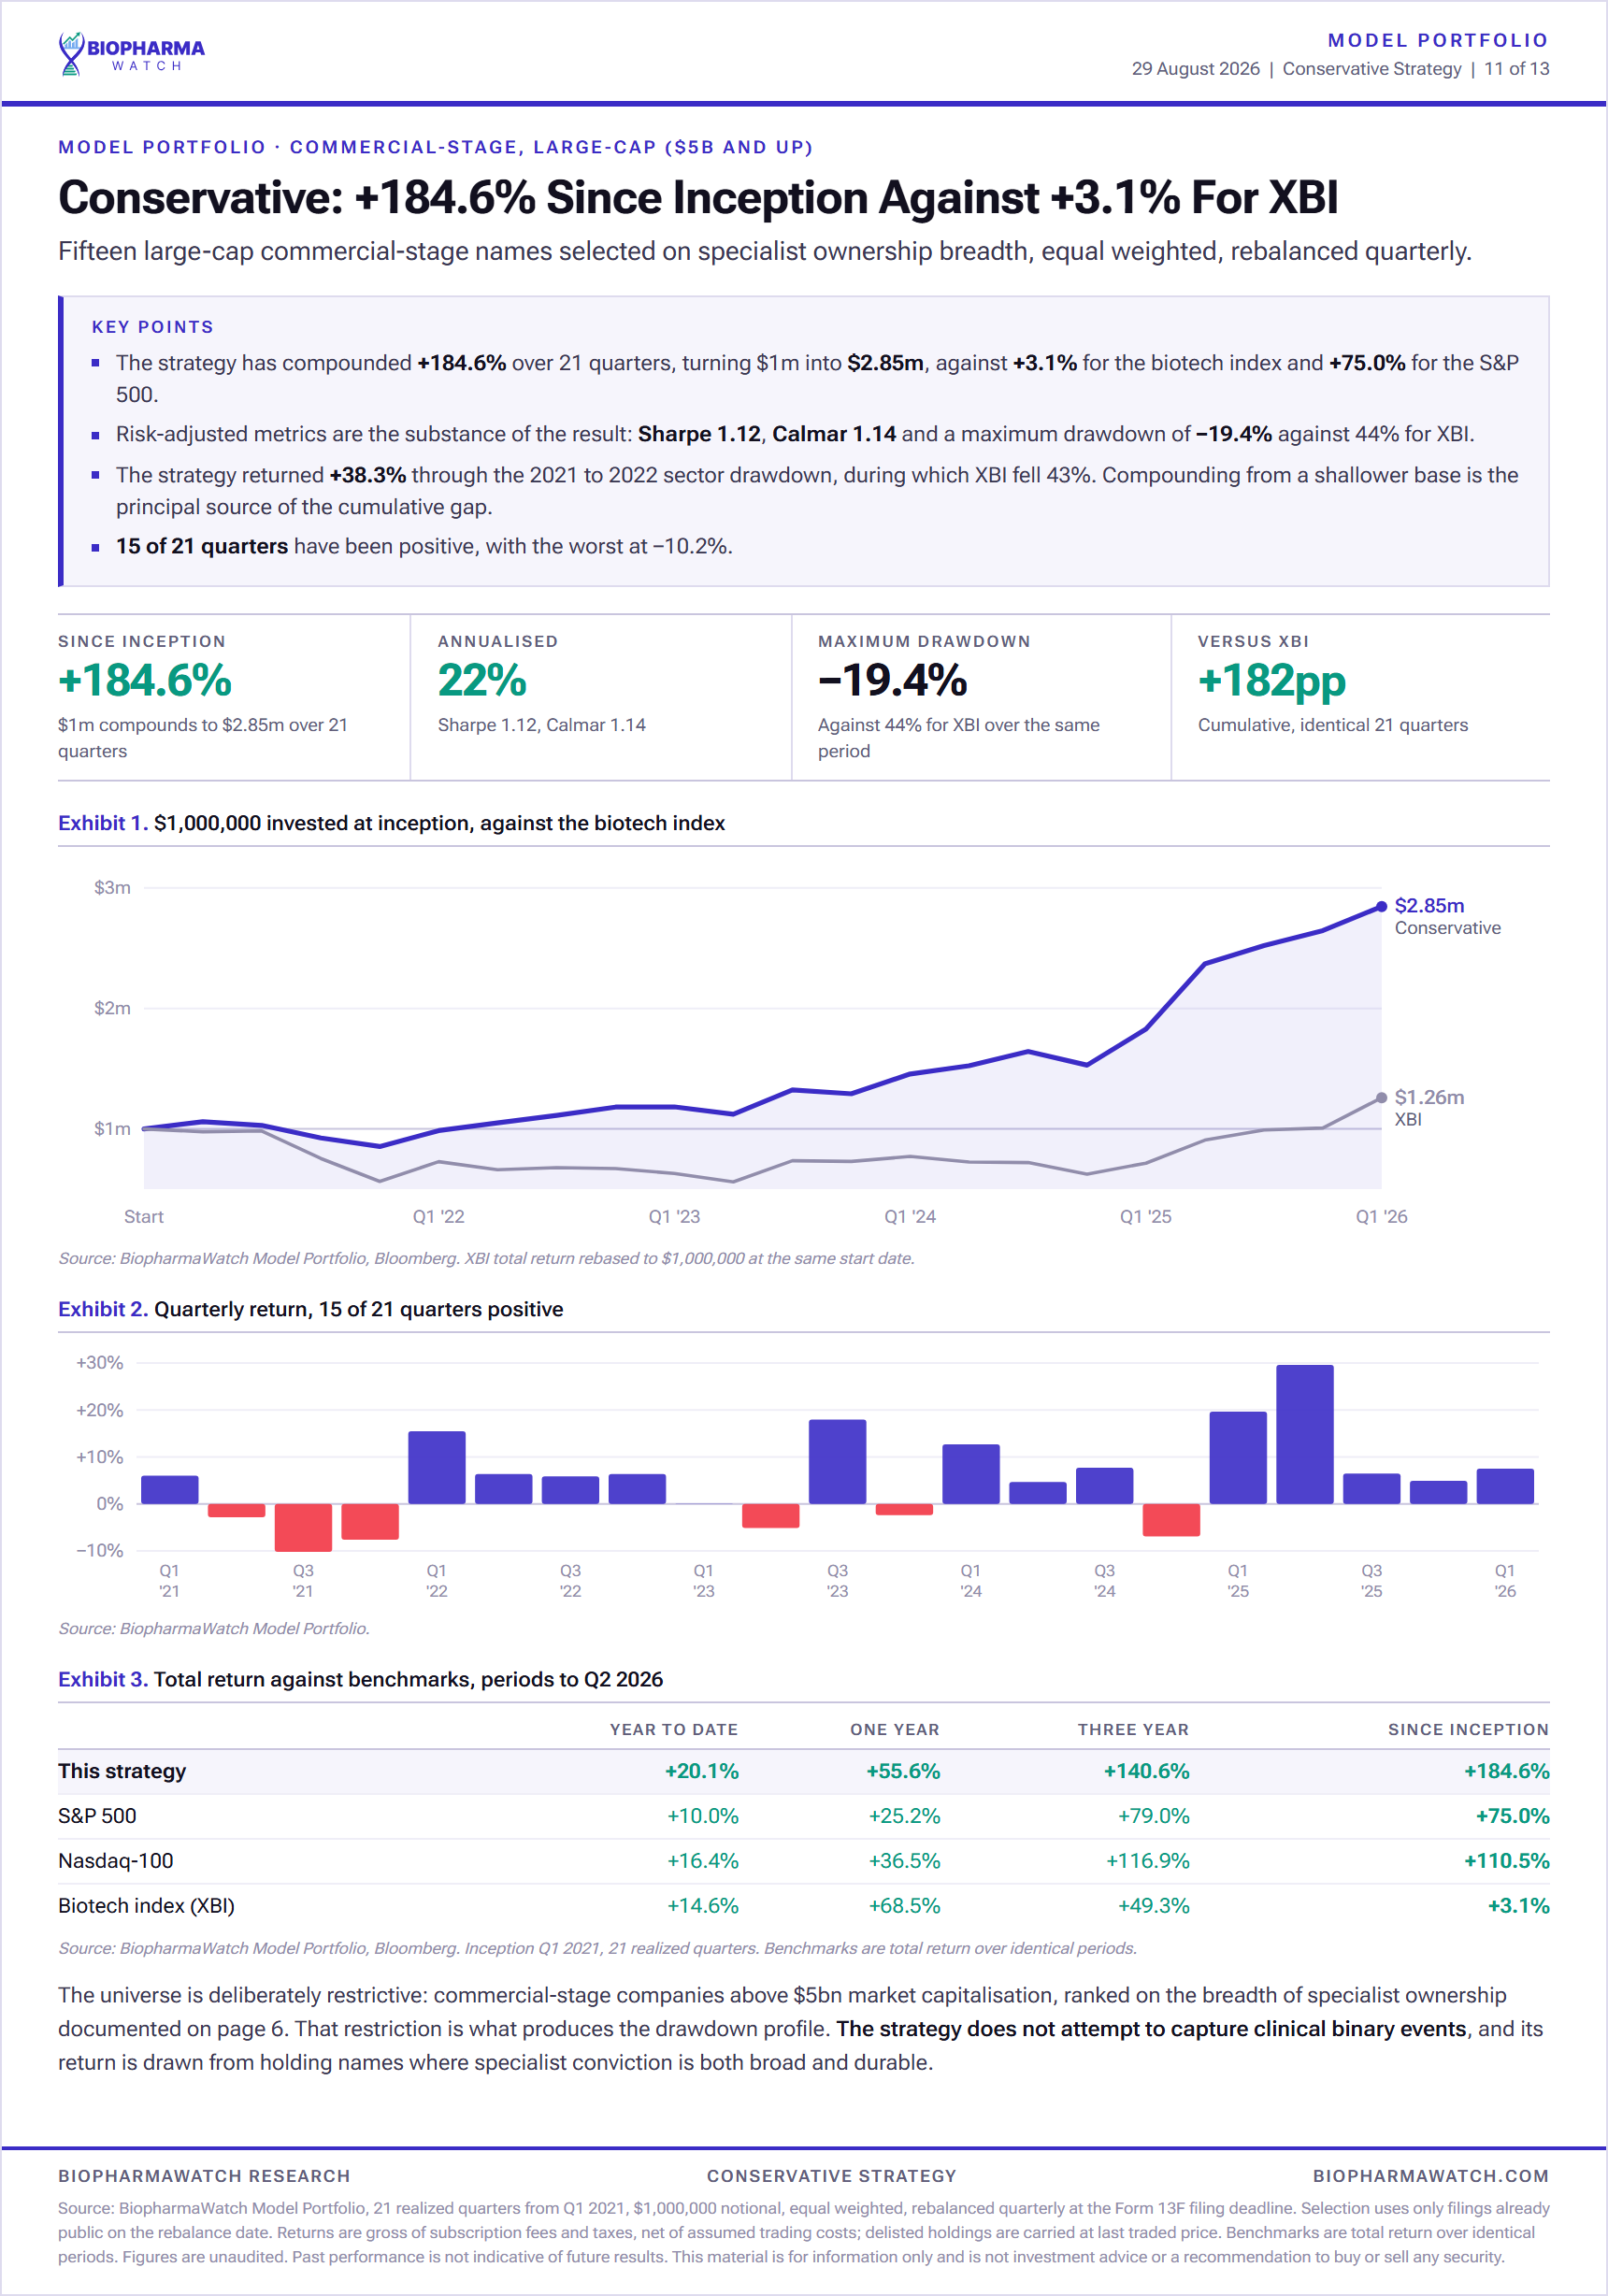Image resolution: width=1608 pixels, height=2296 pixels.
Task: Click the $3m y-axis label
Action: click(112, 887)
